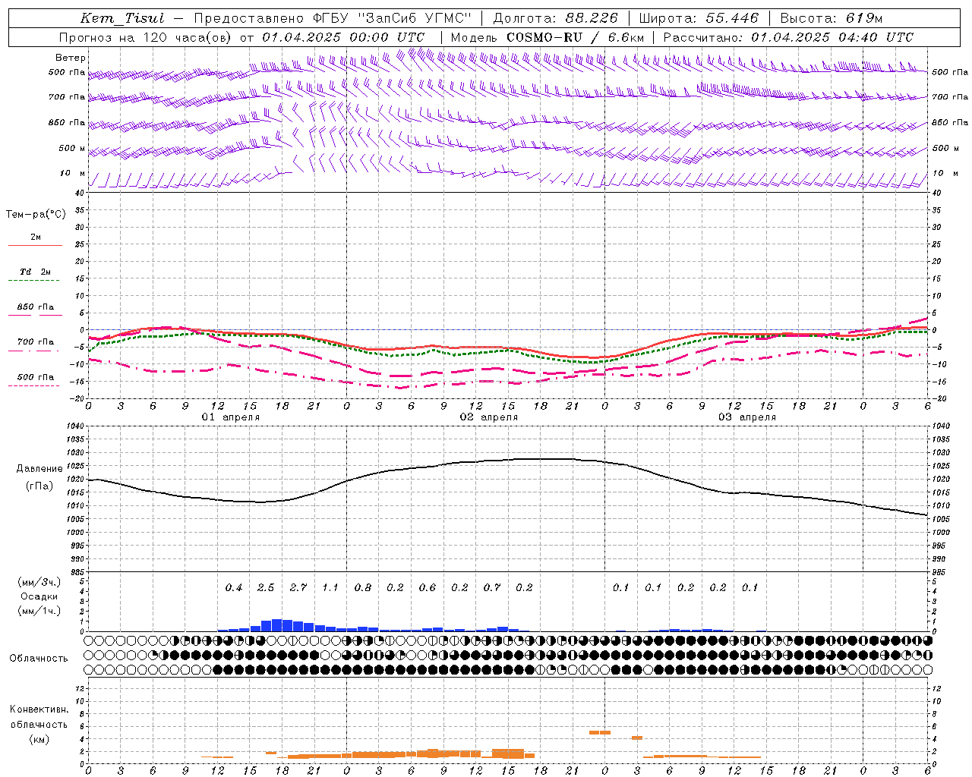Image resolution: width=972 pixels, height=777 pixels.
Task: Click the tallest blue precipitation bar
Action: [277, 625]
